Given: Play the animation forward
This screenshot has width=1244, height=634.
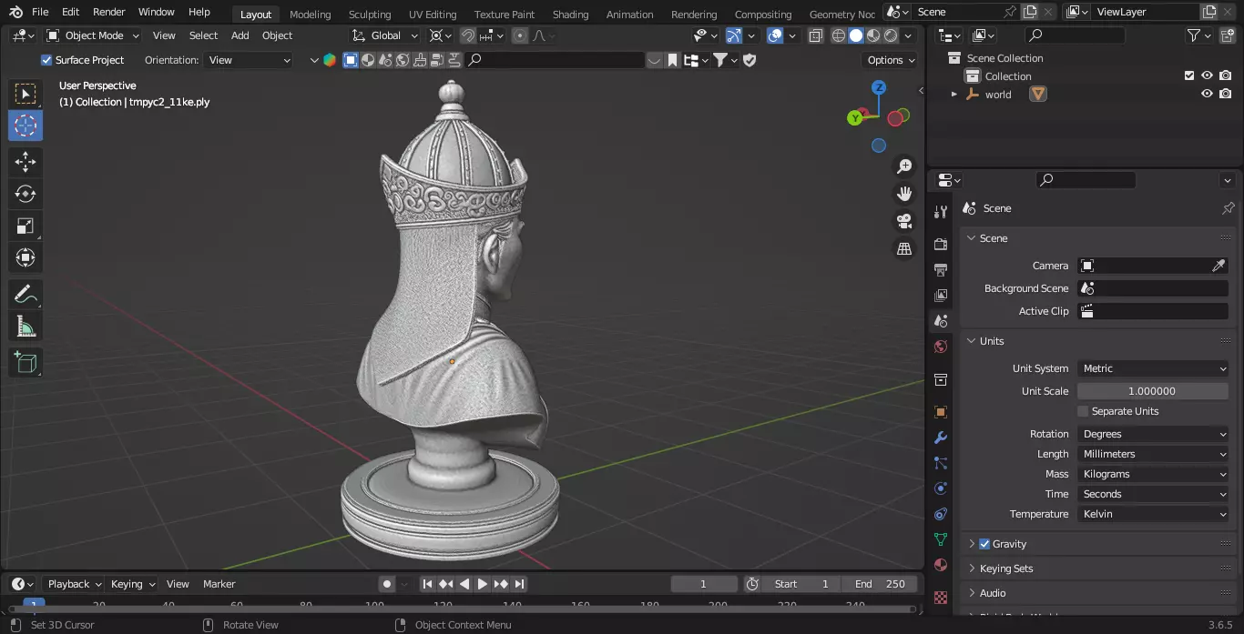Looking at the screenshot, I should coord(483,584).
